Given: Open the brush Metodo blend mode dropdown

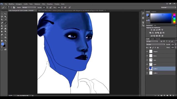Looking at the screenshot, I should coord(29,7).
